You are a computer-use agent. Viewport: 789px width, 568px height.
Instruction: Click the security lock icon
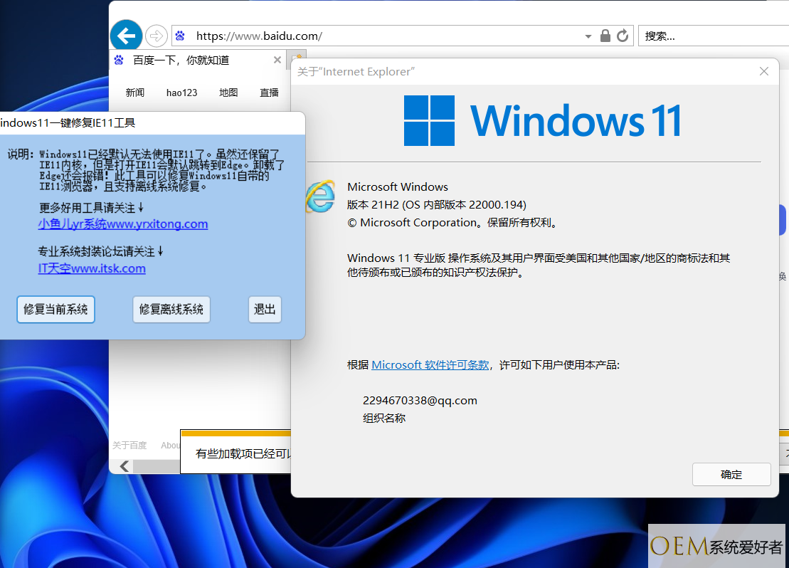[x=605, y=36]
